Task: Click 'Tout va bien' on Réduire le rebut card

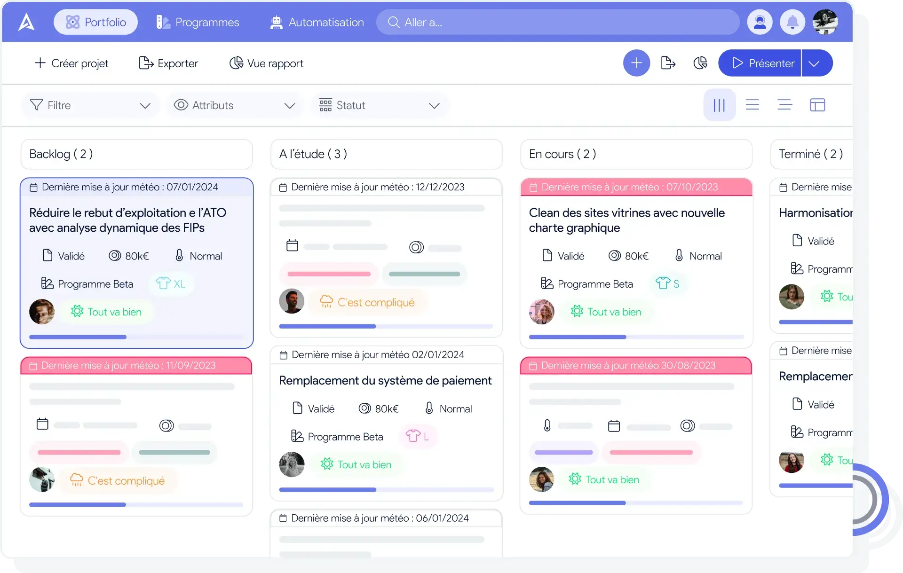Action: 106,312
